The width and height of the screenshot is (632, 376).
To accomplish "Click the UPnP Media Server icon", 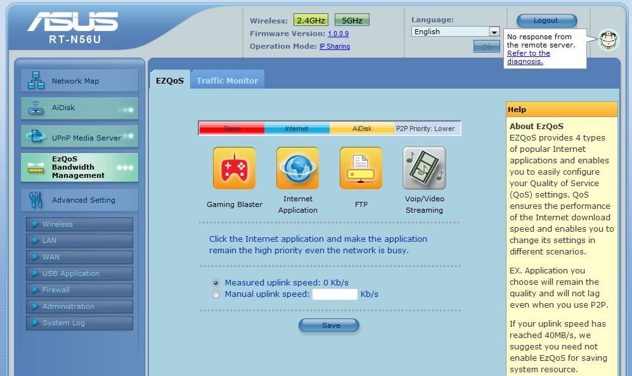I will click(36, 136).
